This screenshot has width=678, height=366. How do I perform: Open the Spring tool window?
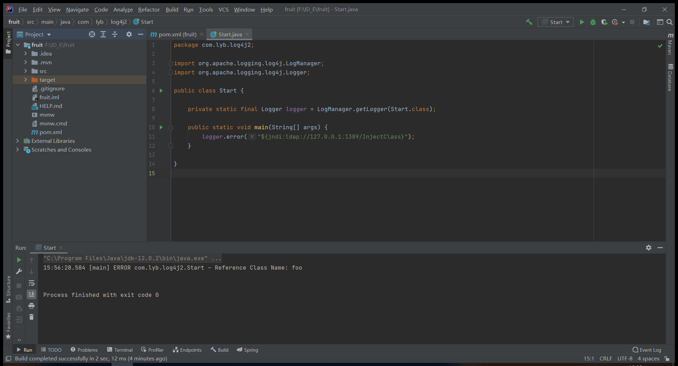click(x=247, y=350)
